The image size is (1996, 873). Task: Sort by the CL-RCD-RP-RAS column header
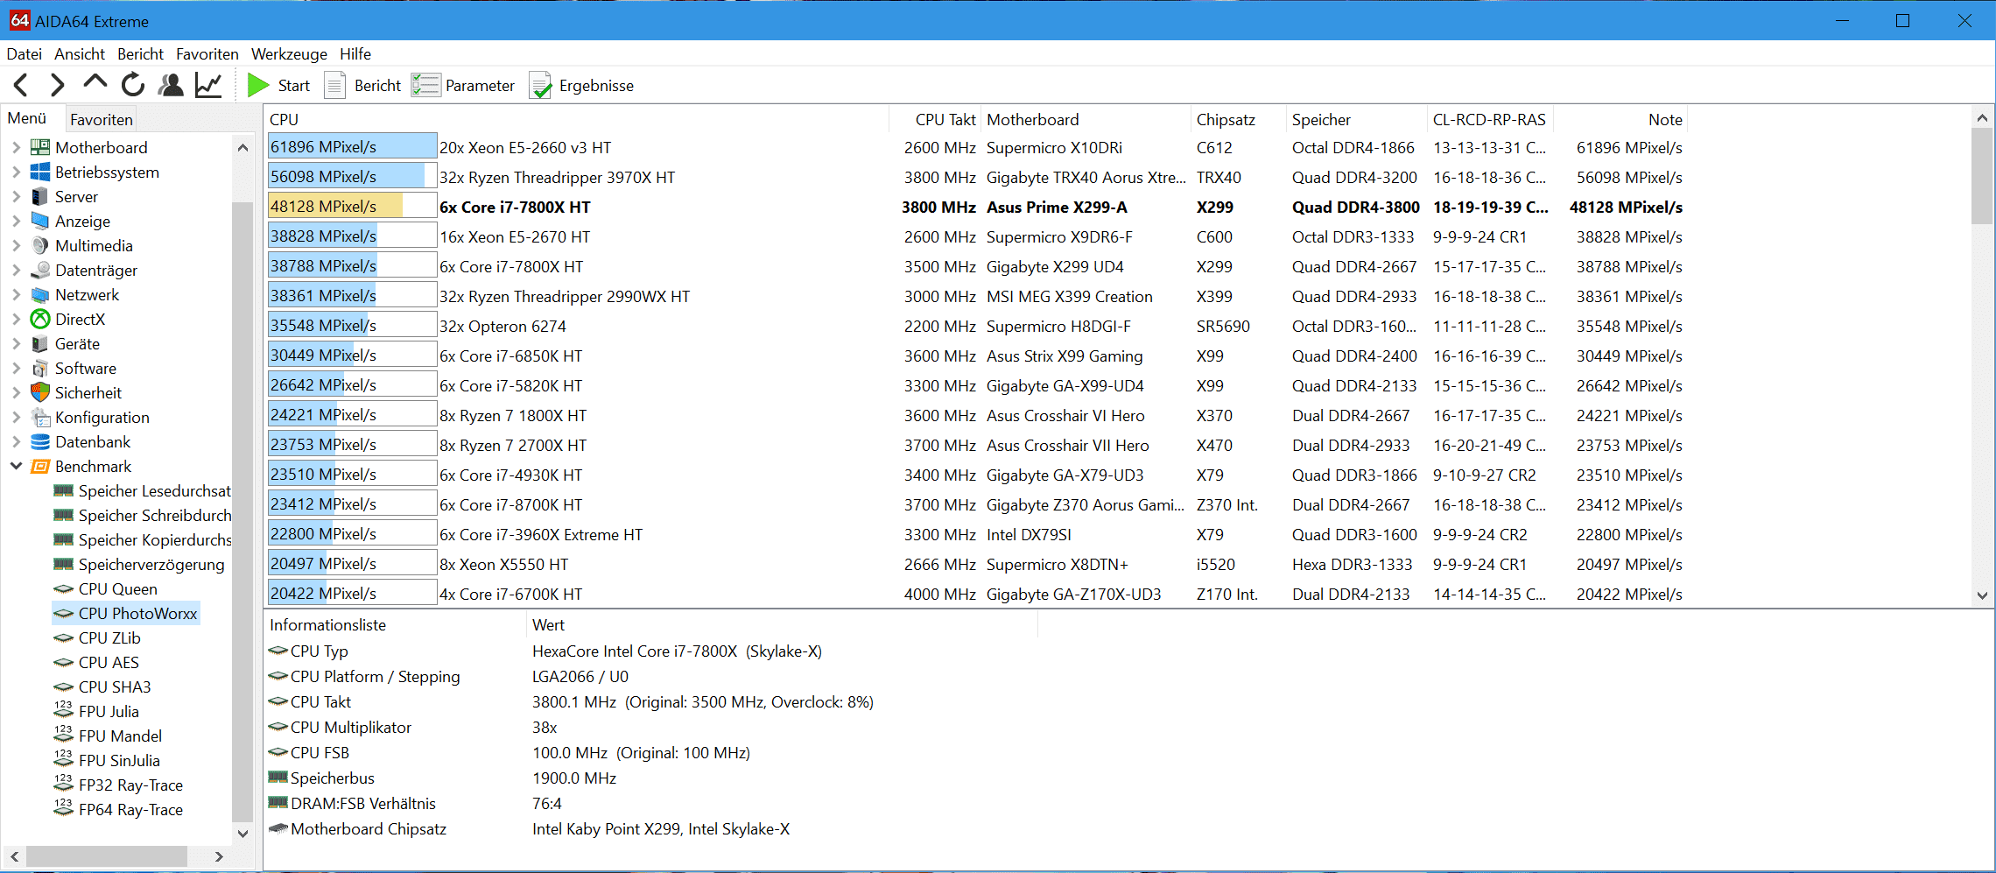(1490, 119)
